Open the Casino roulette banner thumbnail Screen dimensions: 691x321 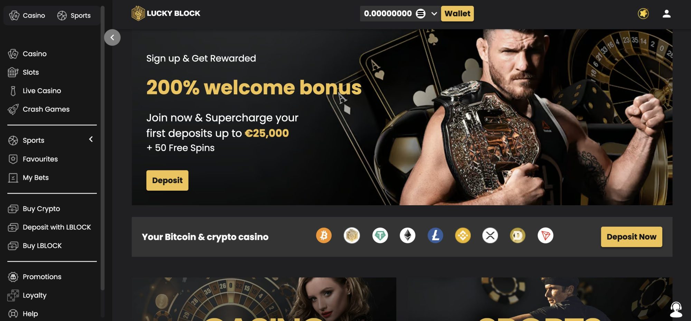coord(264,299)
